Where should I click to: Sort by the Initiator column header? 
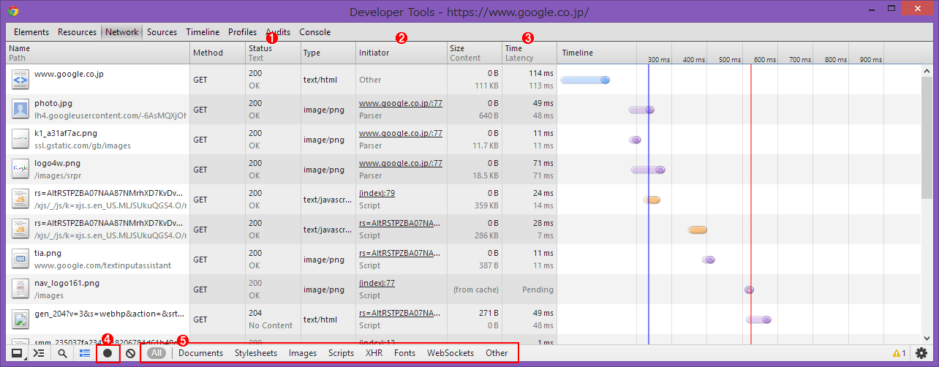401,53
